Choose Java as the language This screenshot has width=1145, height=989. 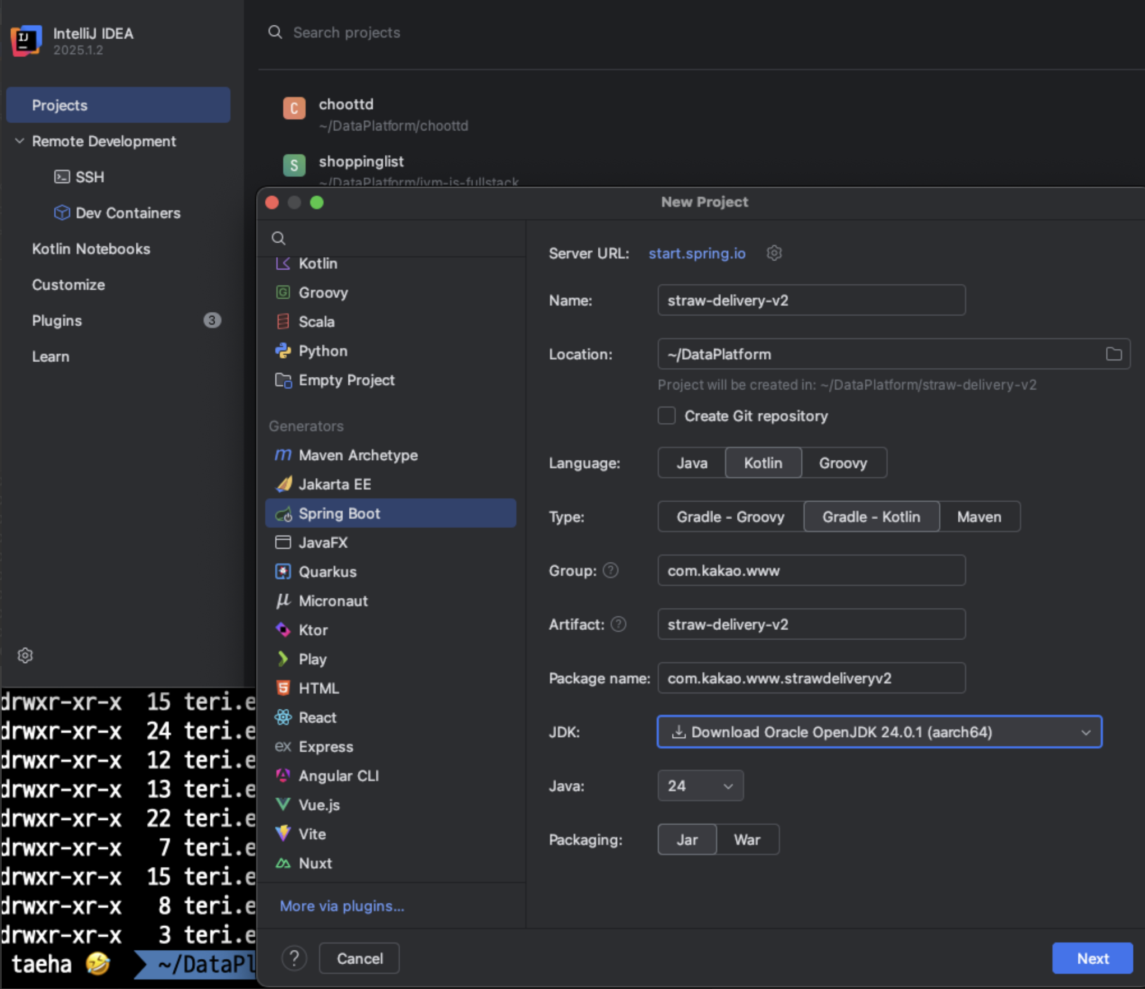[x=691, y=463]
